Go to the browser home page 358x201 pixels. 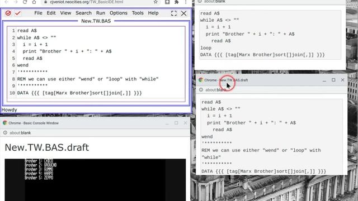34,2
